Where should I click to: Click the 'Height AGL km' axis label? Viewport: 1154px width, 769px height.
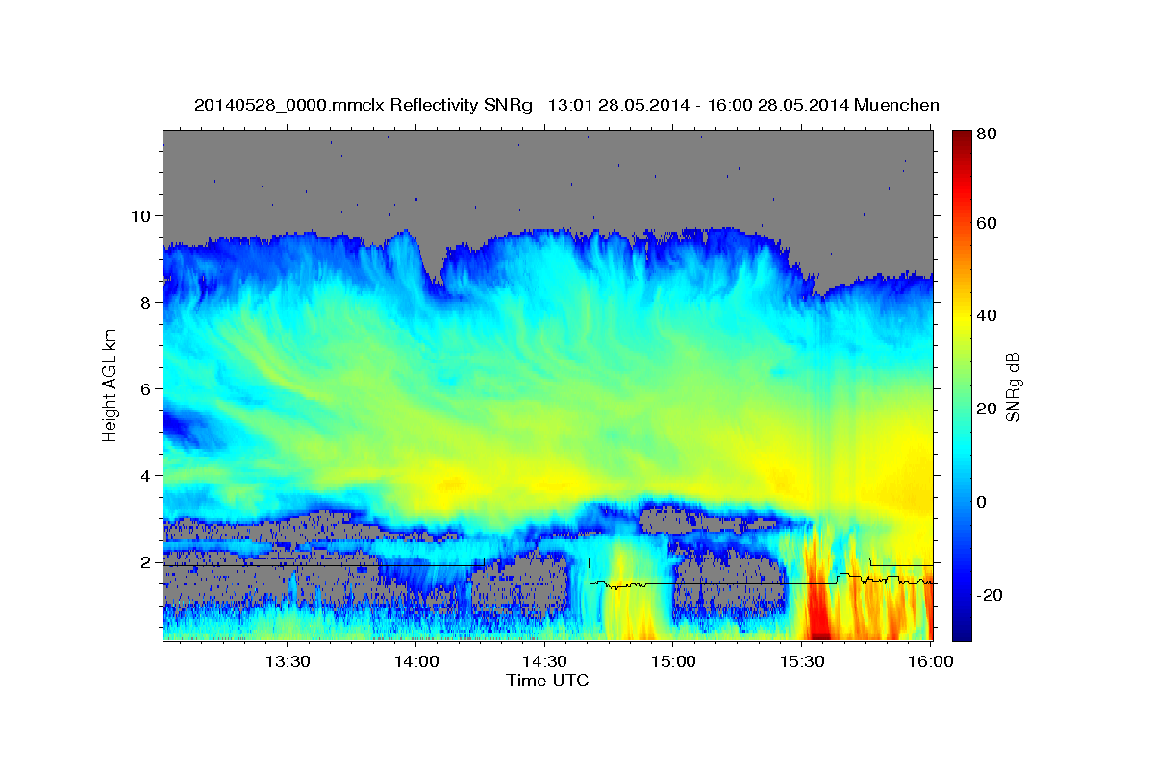tap(110, 385)
